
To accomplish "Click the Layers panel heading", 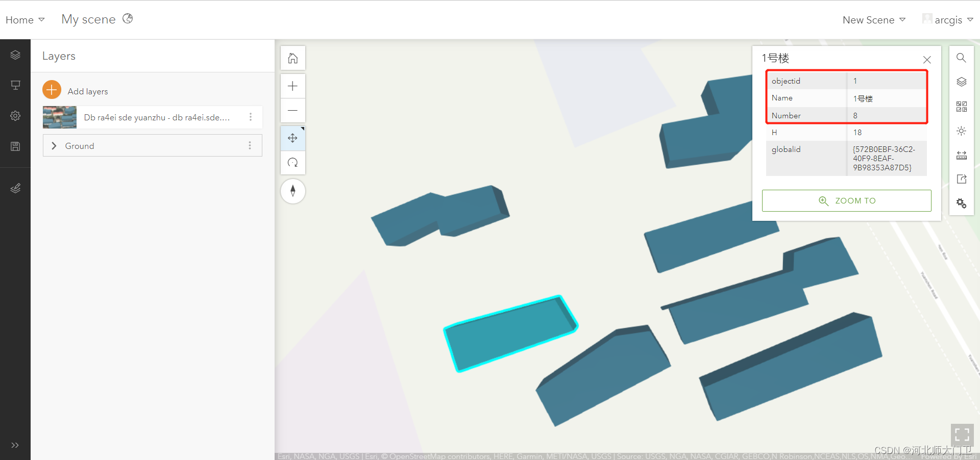I will [x=59, y=56].
